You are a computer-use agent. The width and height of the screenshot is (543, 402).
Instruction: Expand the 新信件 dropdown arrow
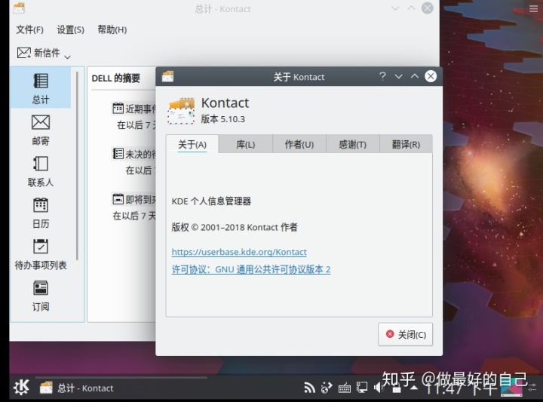click(x=68, y=57)
